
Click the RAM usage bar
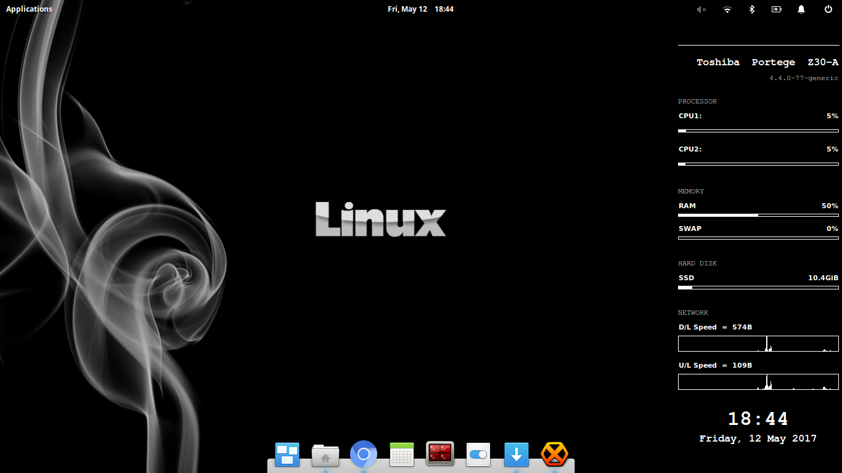coord(758,215)
